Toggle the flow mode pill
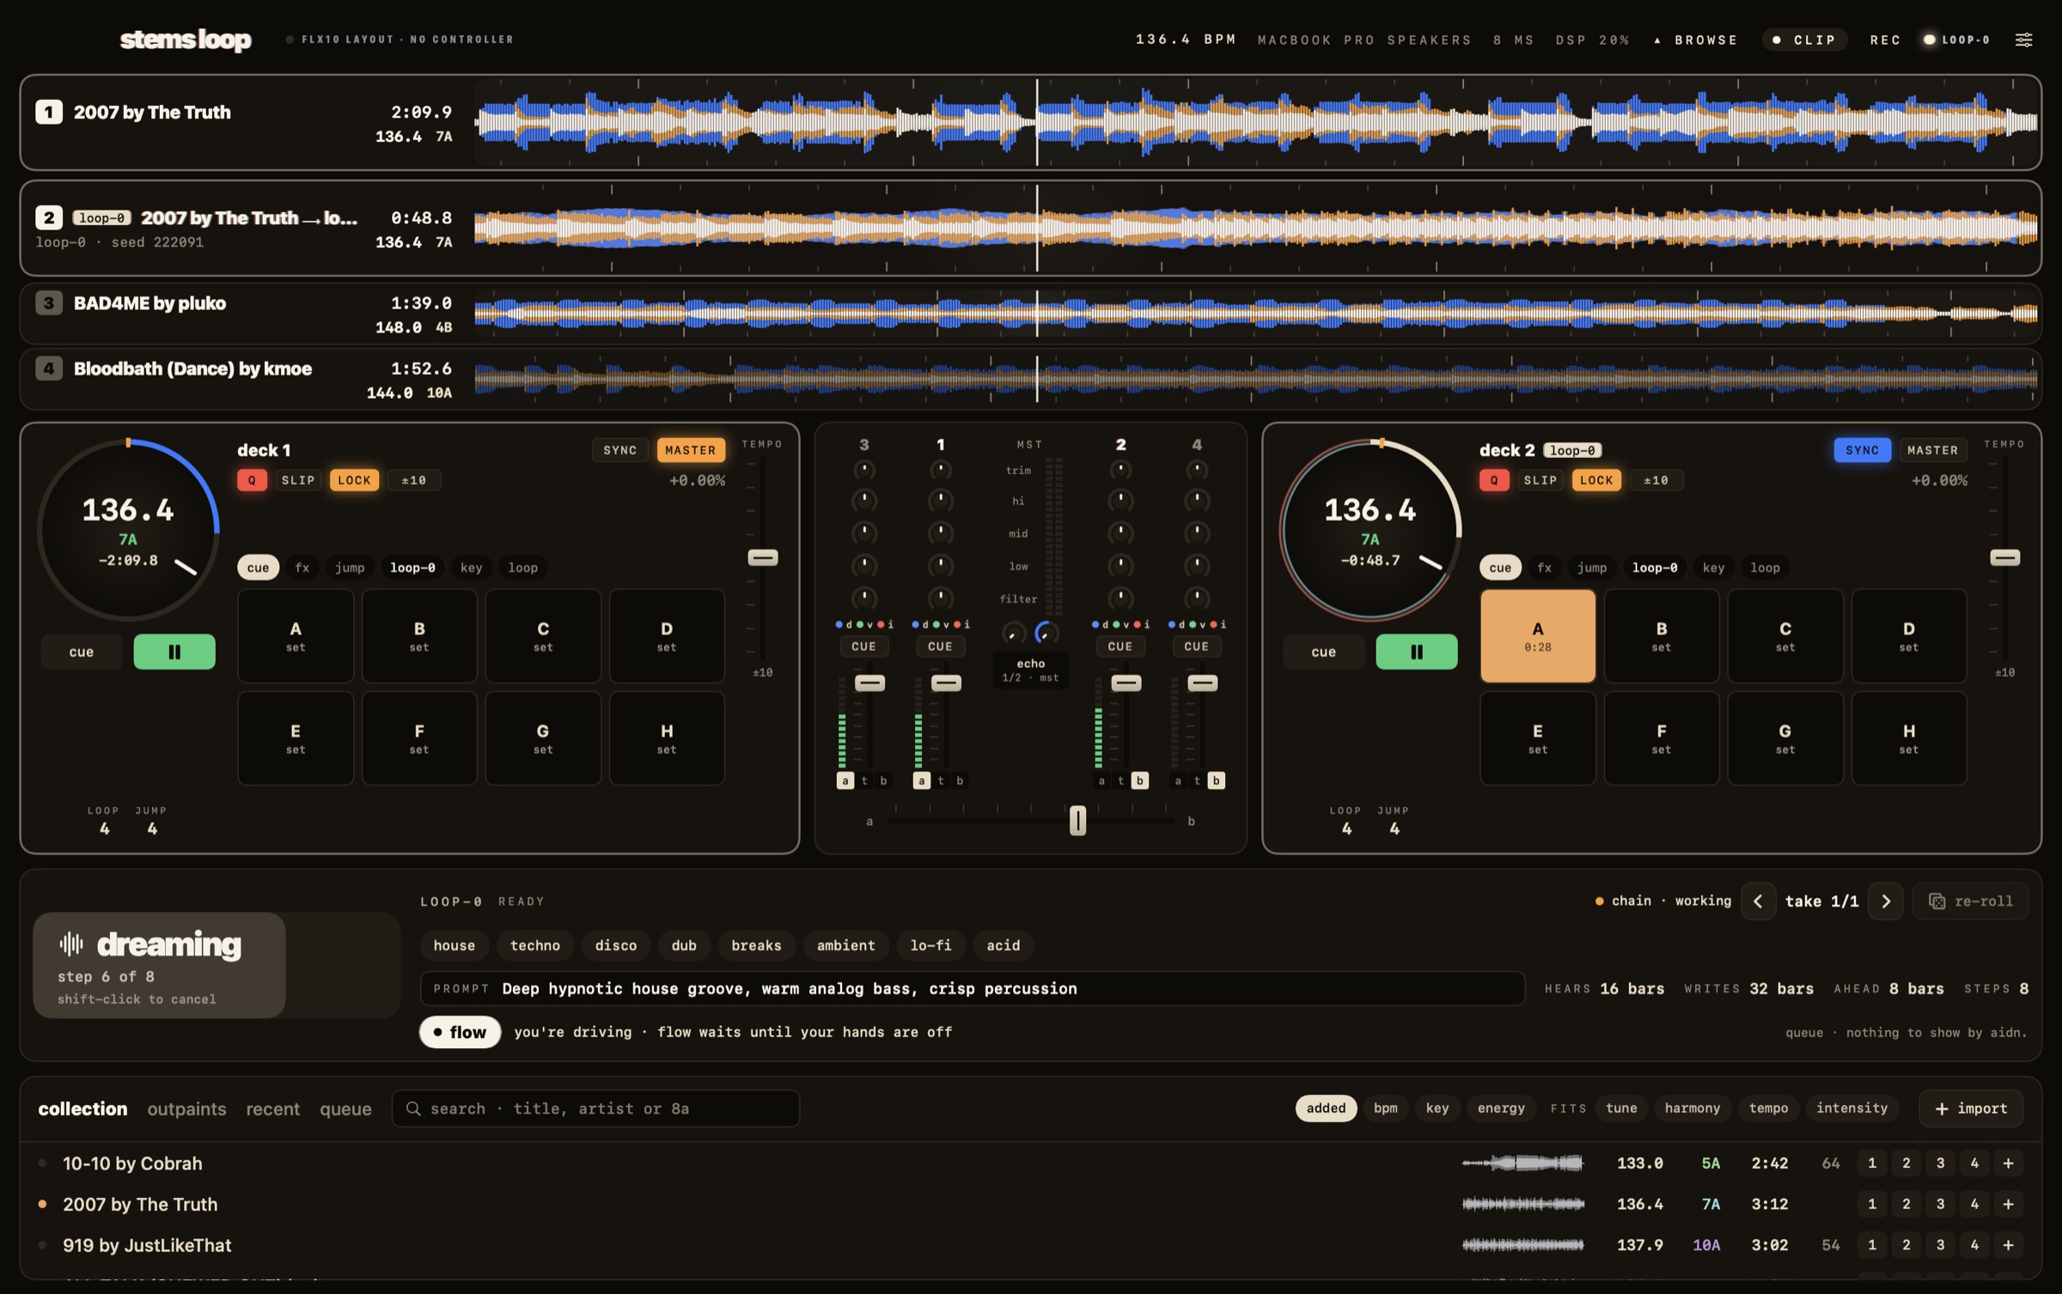Image resolution: width=2062 pixels, height=1294 pixels. tap(460, 1032)
